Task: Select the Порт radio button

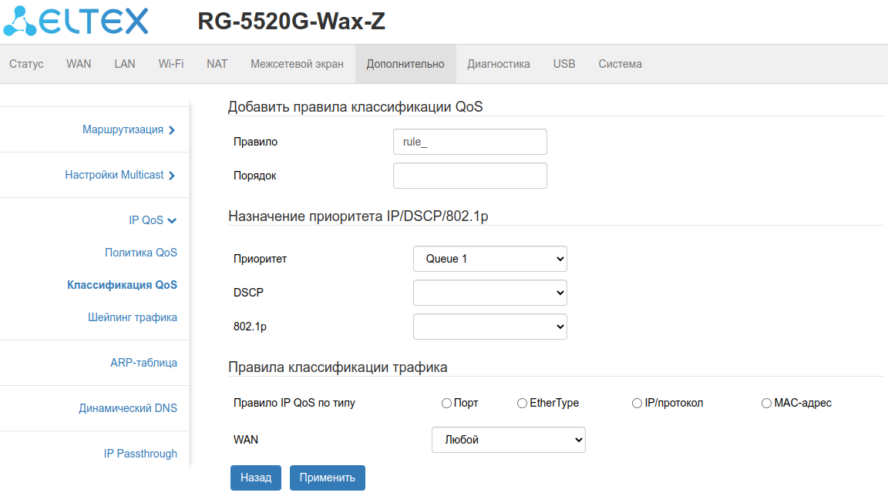Action: coord(446,403)
